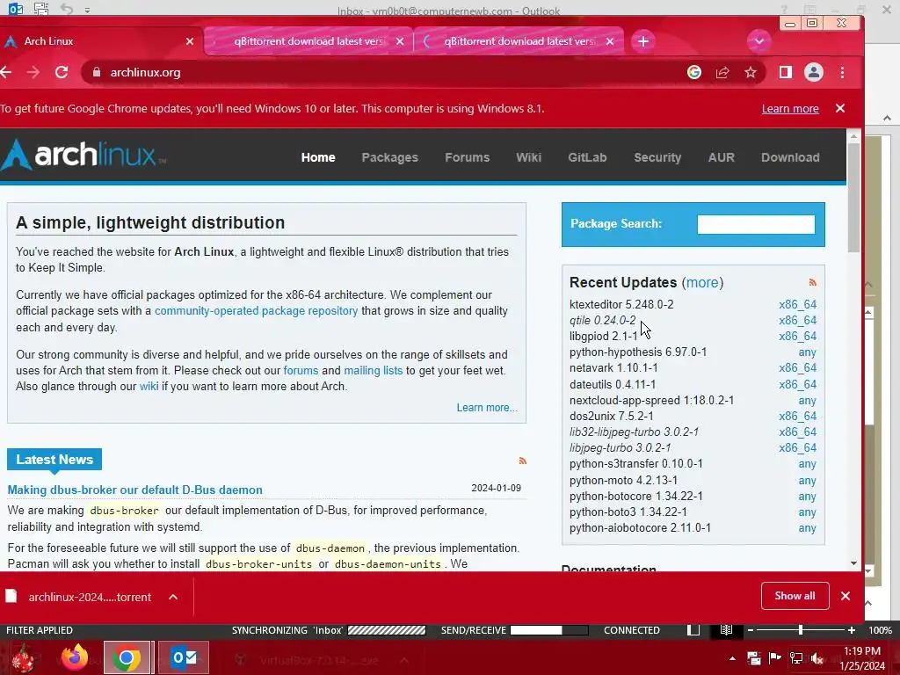Image resolution: width=900 pixels, height=675 pixels.
Task: Open ktexteditor 5.248.0-2 package
Action: [621, 304]
